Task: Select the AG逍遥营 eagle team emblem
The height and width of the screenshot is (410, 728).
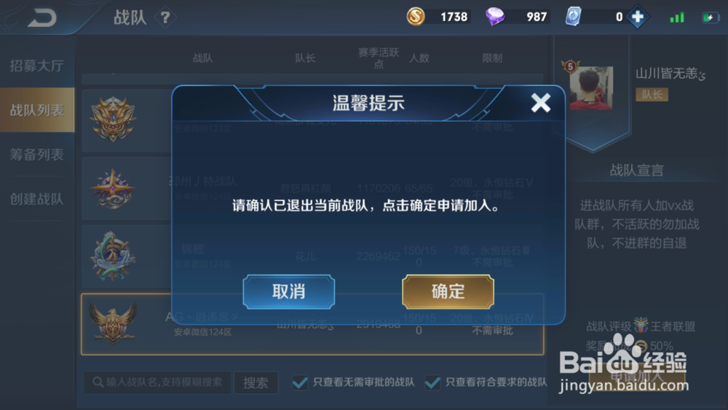Action: (113, 323)
